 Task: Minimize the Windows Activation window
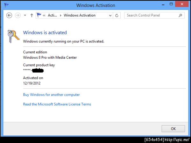163,4
